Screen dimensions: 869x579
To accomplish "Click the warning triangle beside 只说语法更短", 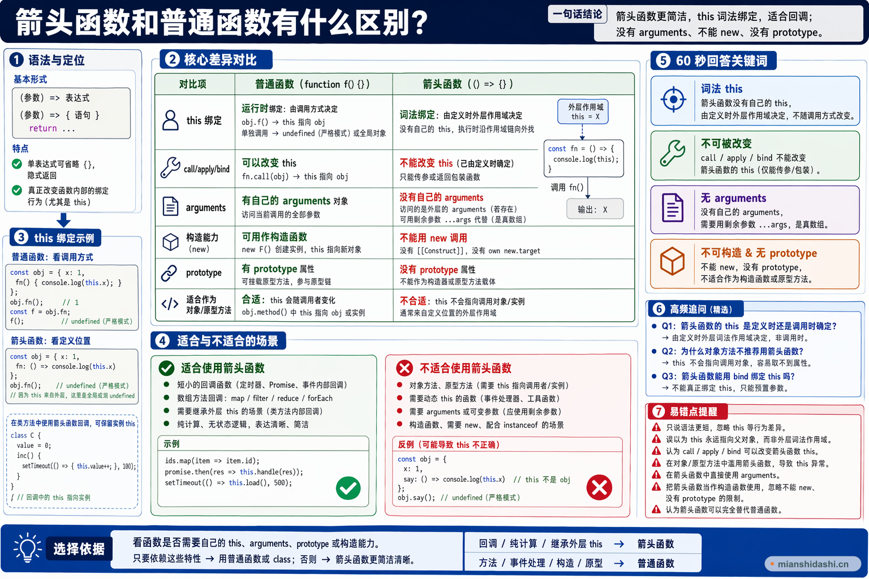I will pos(656,427).
